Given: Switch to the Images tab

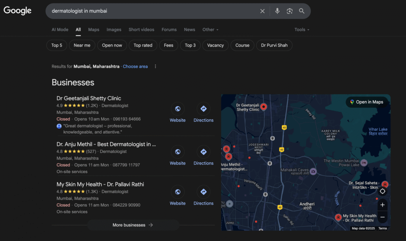Looking at the screenshot, I should pos(114,30).
